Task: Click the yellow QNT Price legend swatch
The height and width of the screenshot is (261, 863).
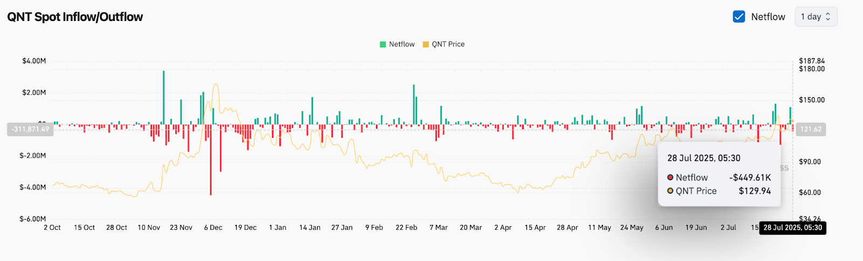Action: coord(426,45)
